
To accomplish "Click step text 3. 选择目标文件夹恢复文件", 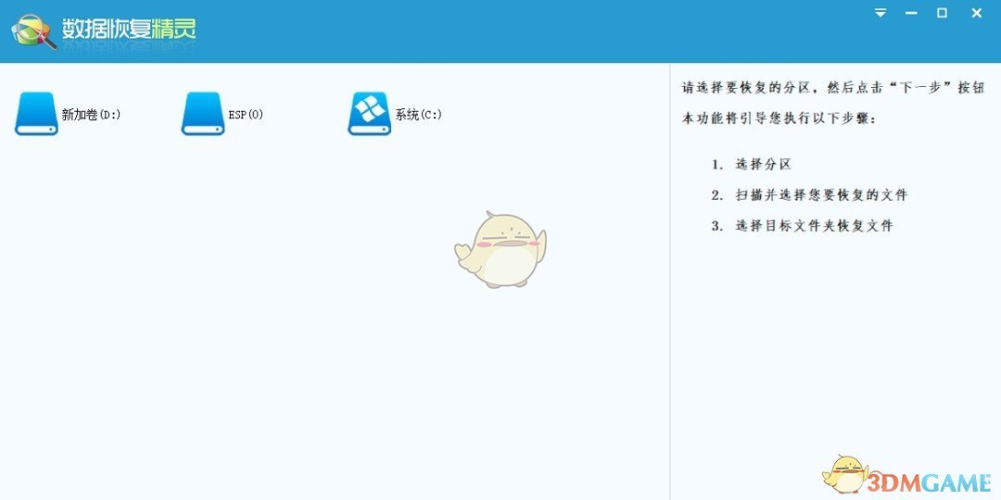I will pos(802,225).
